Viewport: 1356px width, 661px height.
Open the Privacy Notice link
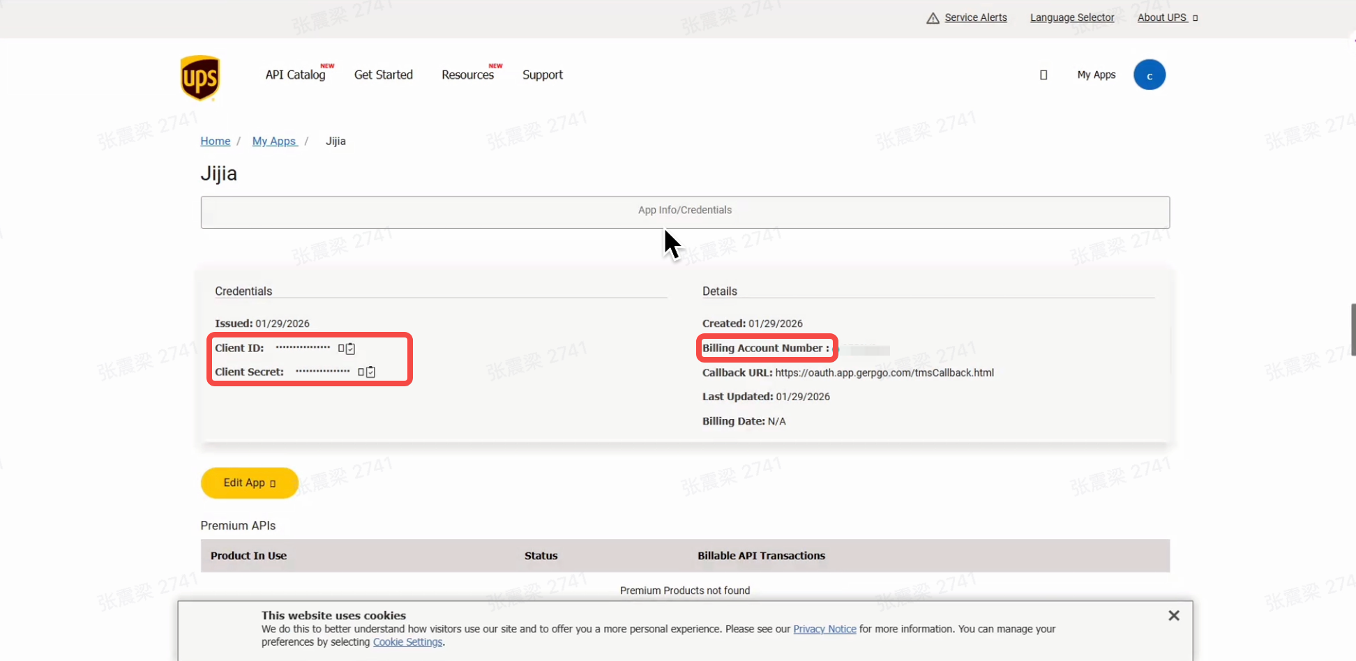point(824,629)
